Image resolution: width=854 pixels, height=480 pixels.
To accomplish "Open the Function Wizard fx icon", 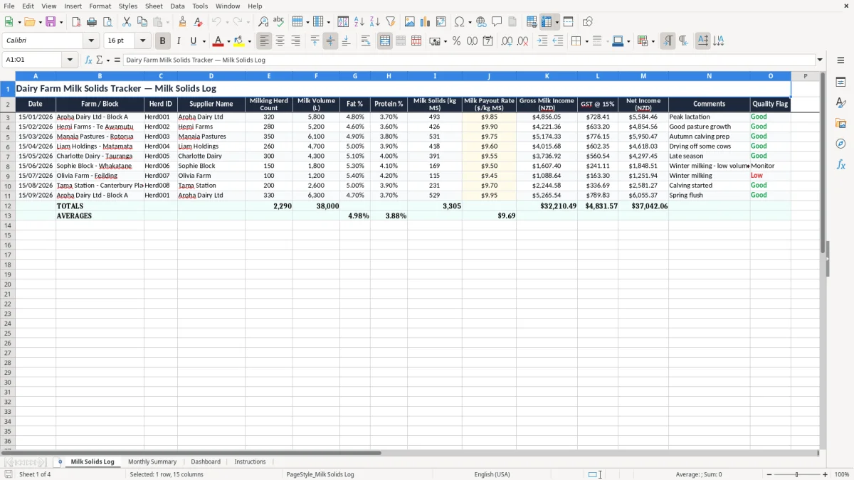I will 88,60.
